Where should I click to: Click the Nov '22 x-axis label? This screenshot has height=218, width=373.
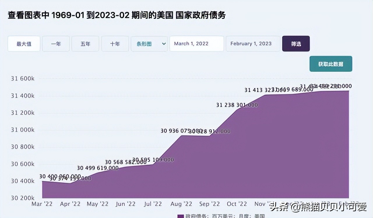[x=264, y=204]
